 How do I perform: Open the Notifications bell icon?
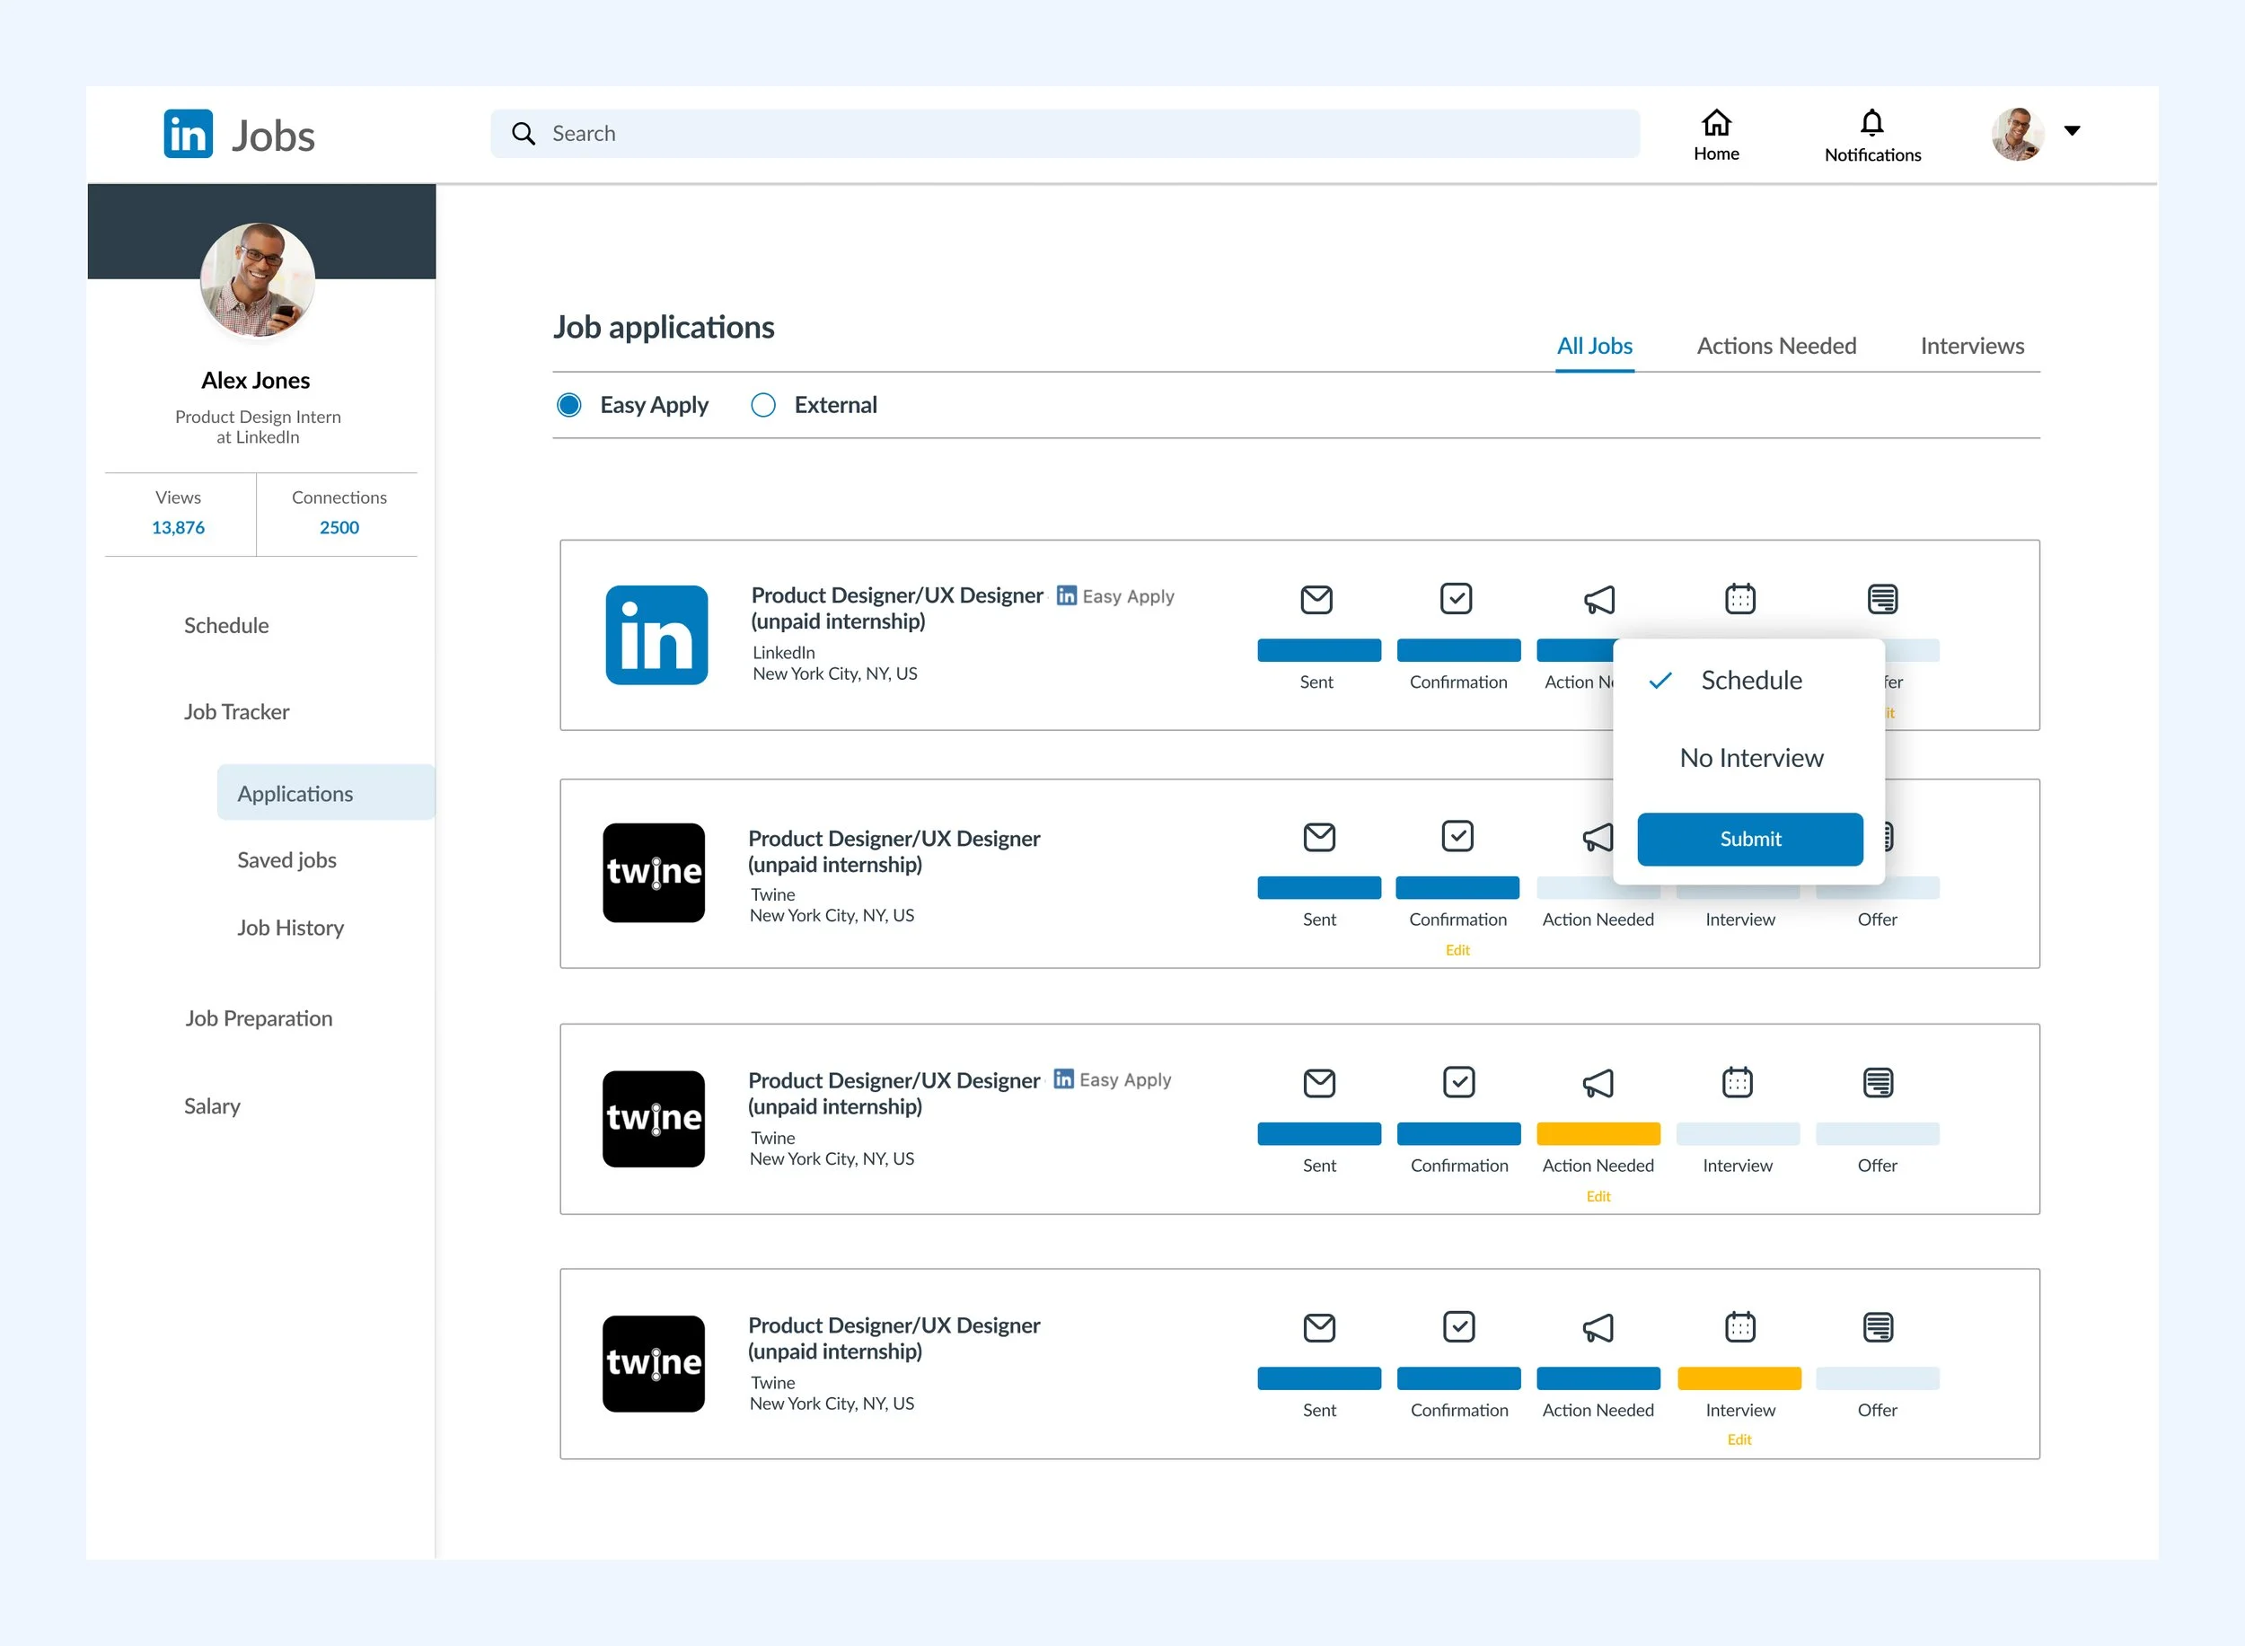click(1871, 124)
